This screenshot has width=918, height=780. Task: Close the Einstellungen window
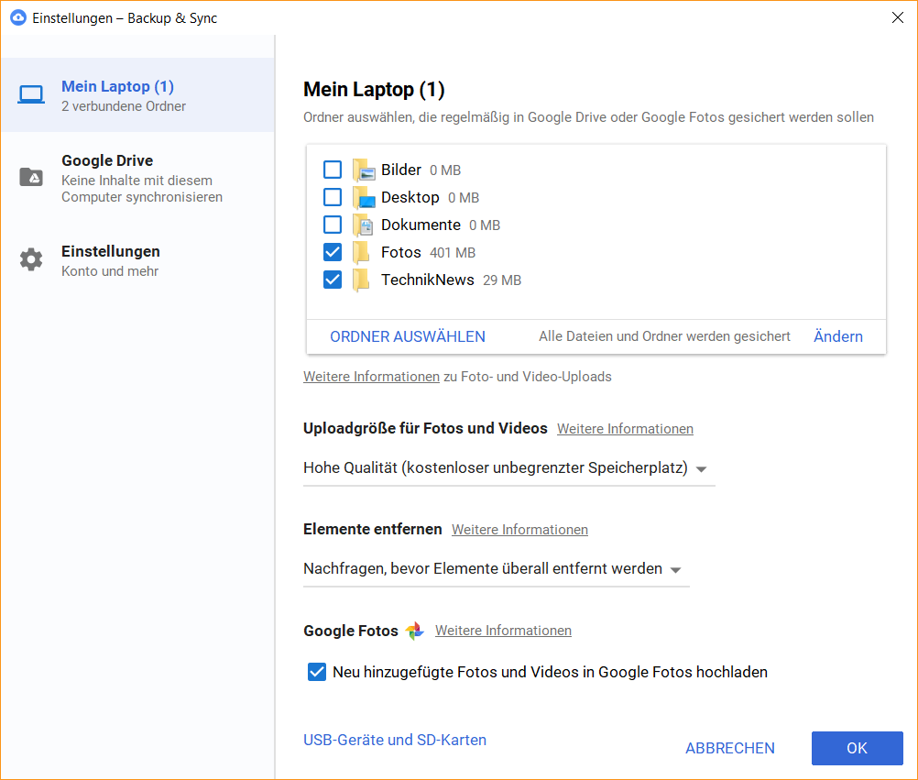point(898,17)
